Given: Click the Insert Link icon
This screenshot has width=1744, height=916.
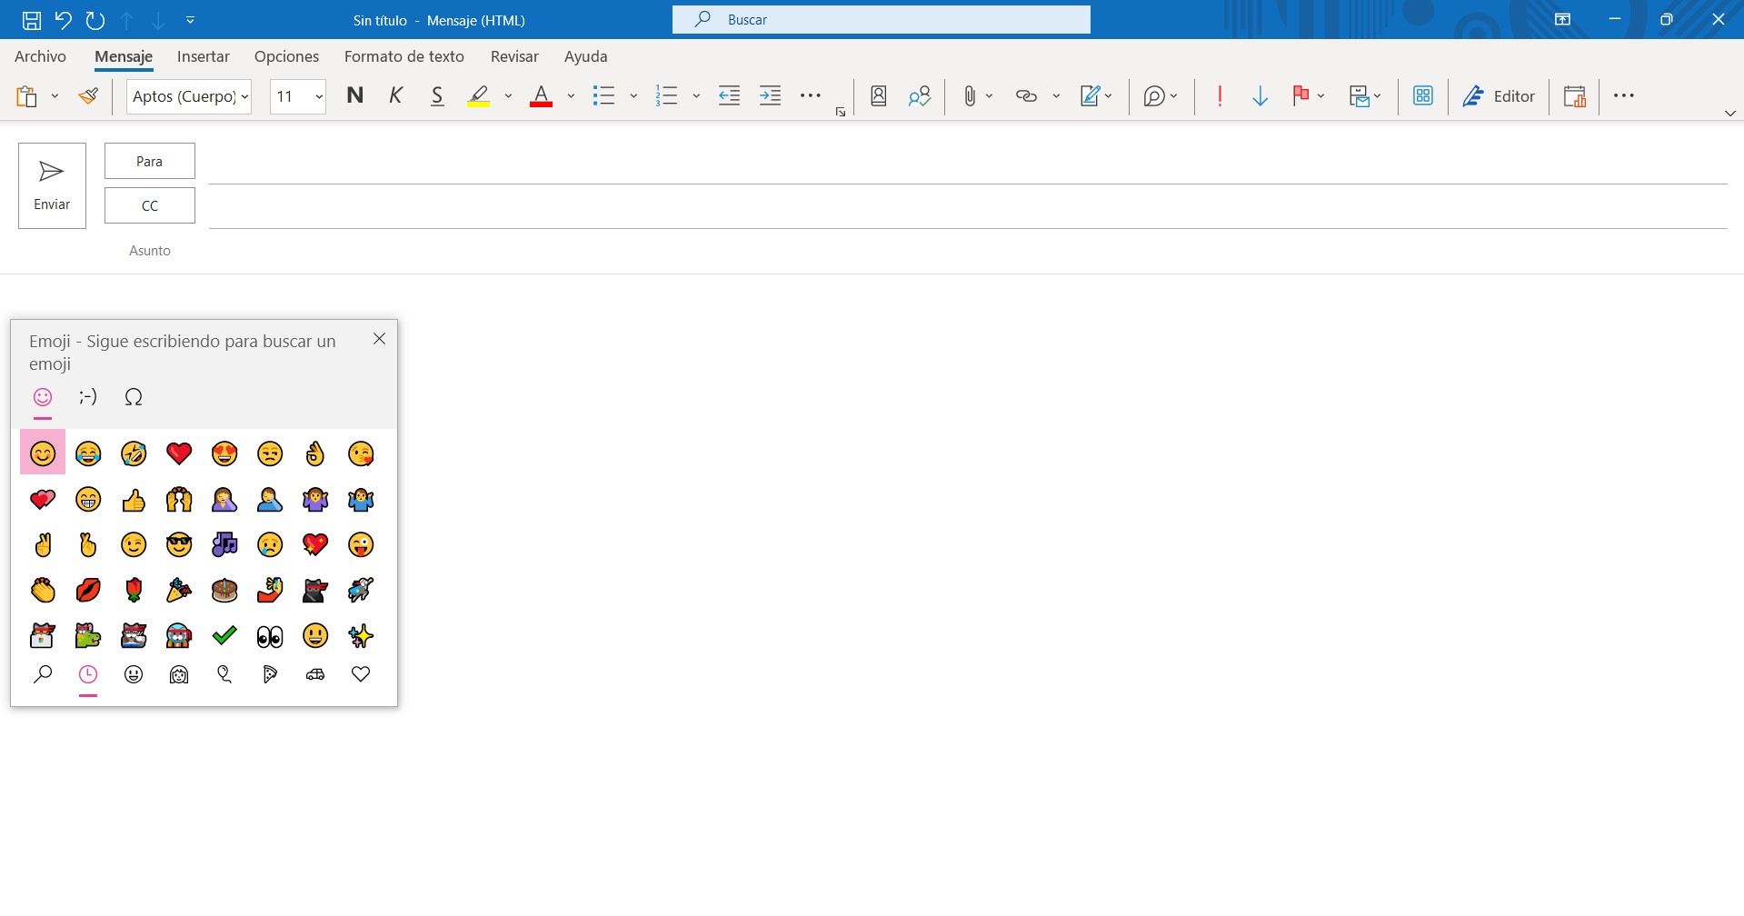Looking at the screenshot, I should point(1026,95).
